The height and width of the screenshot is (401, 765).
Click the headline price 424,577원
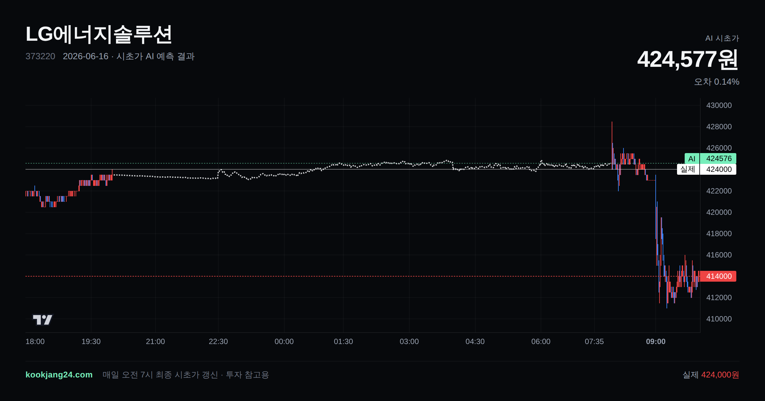688,59
